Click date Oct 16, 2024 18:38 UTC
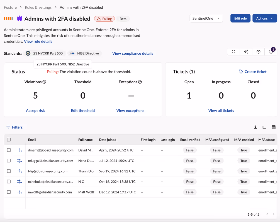This screenshot has width=280, height=222. click(117, 181)
